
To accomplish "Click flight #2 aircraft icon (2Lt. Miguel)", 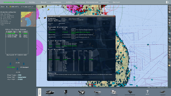I will pyautogui.click(x=10, y=63).
